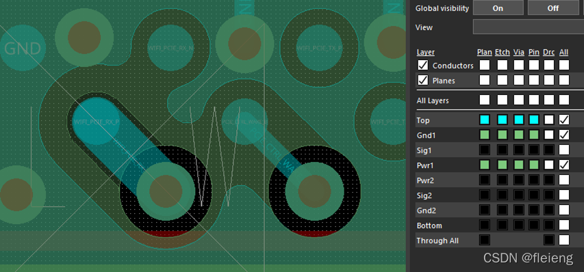Screen dimensions: 584x272
Task: Check All Layers All box
Action: tap(564, 100)
